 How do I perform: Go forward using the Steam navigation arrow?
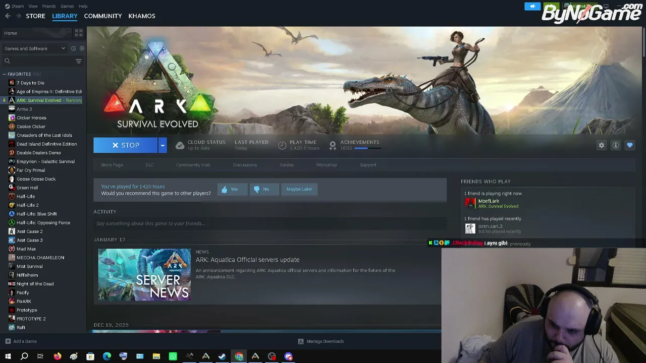tap(19, 16)
